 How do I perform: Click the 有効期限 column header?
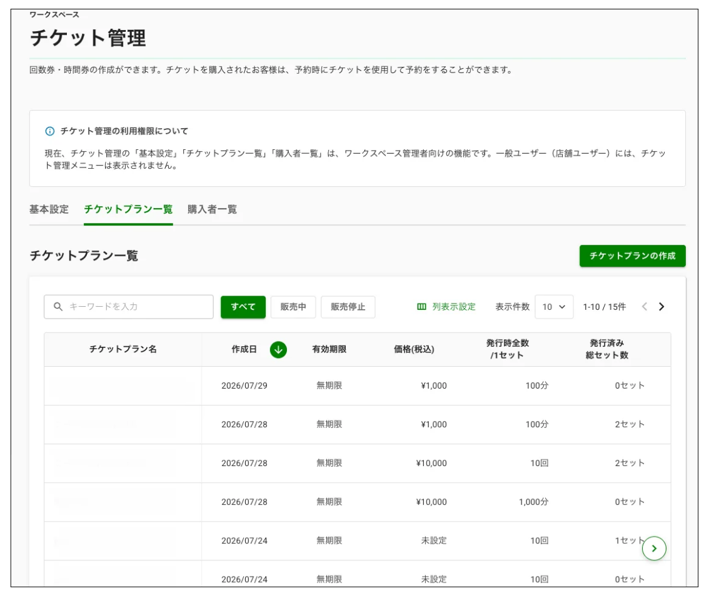tap(329, 349)
